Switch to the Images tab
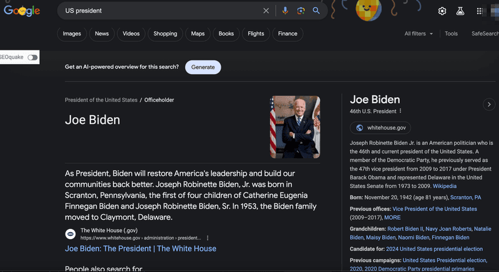Viewport: 499px width, 272px height. 72,34
